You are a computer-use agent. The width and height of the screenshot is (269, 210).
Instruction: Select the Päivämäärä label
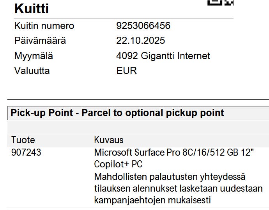click(x=40, y=41)
